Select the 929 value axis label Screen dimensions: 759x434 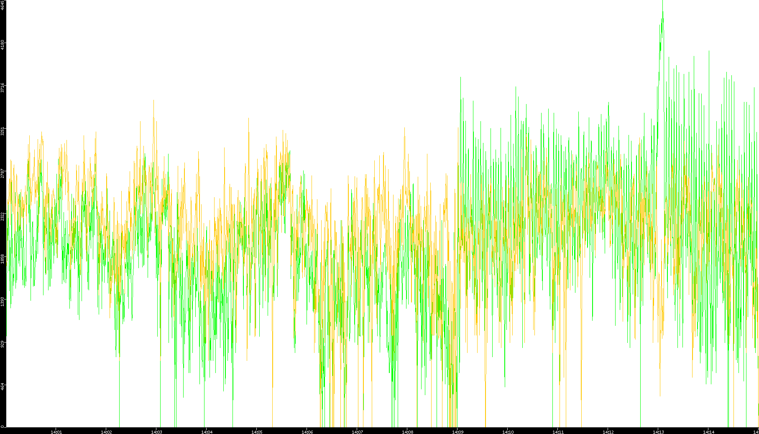[x=3, y=343]
